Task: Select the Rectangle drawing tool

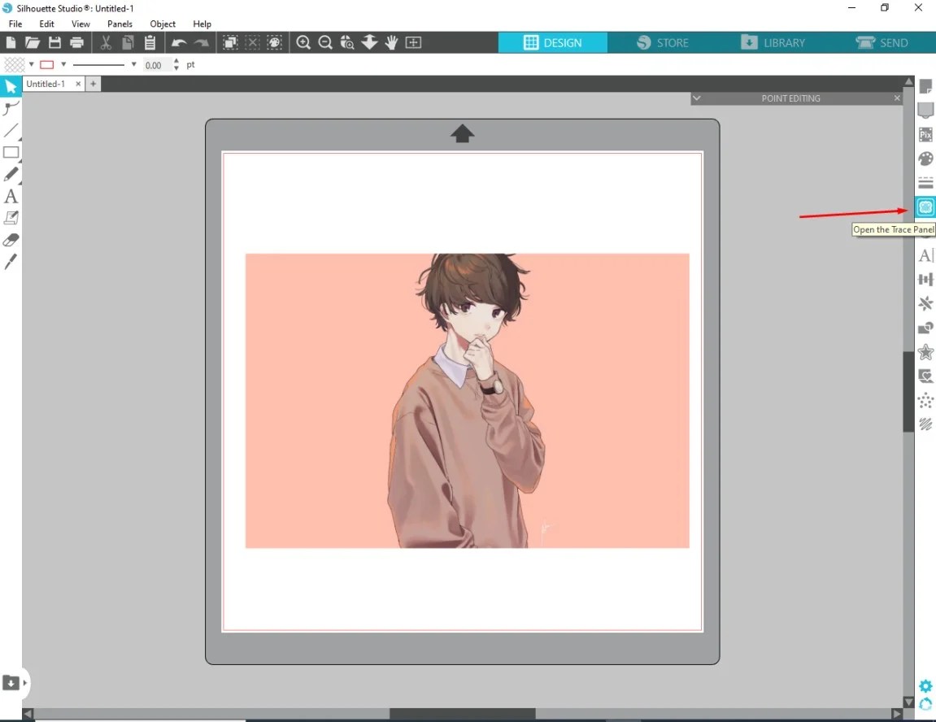Action: pos(11,153)
